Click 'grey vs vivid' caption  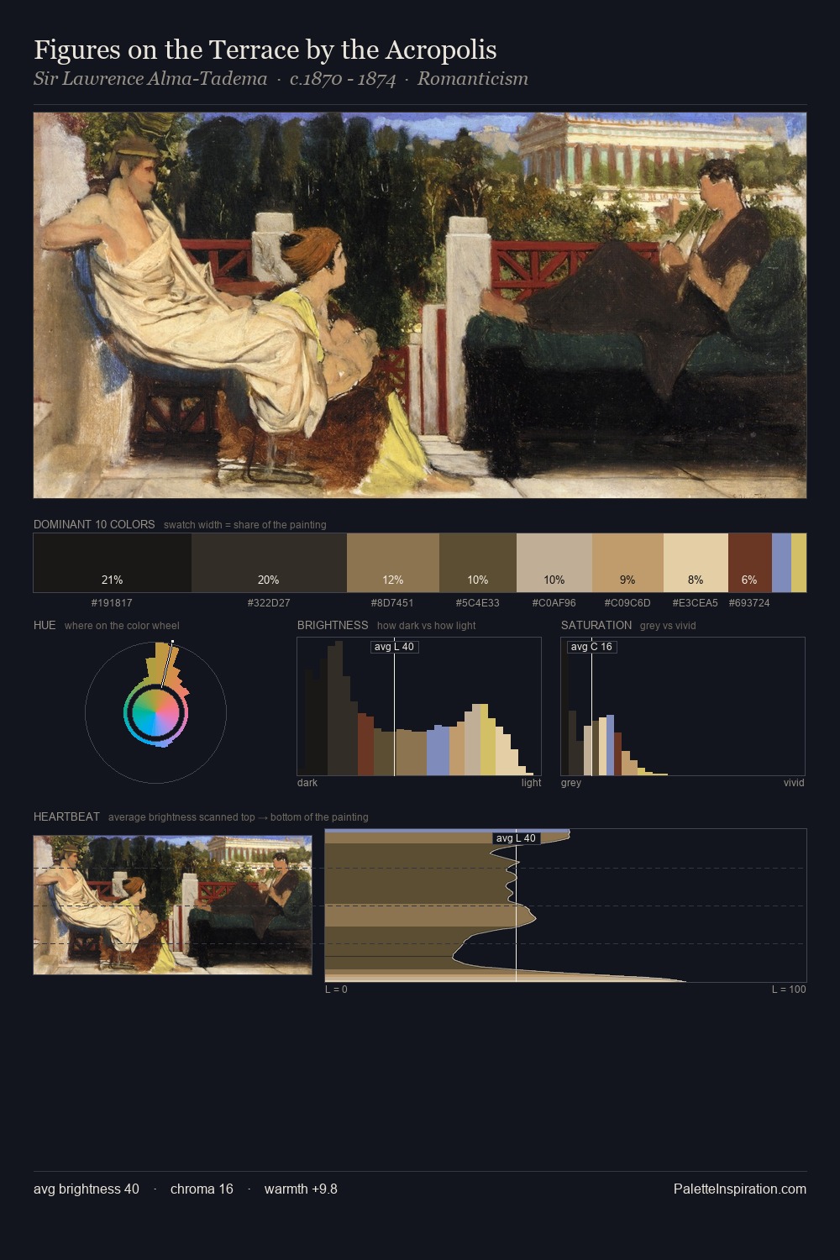click(668, 626)
